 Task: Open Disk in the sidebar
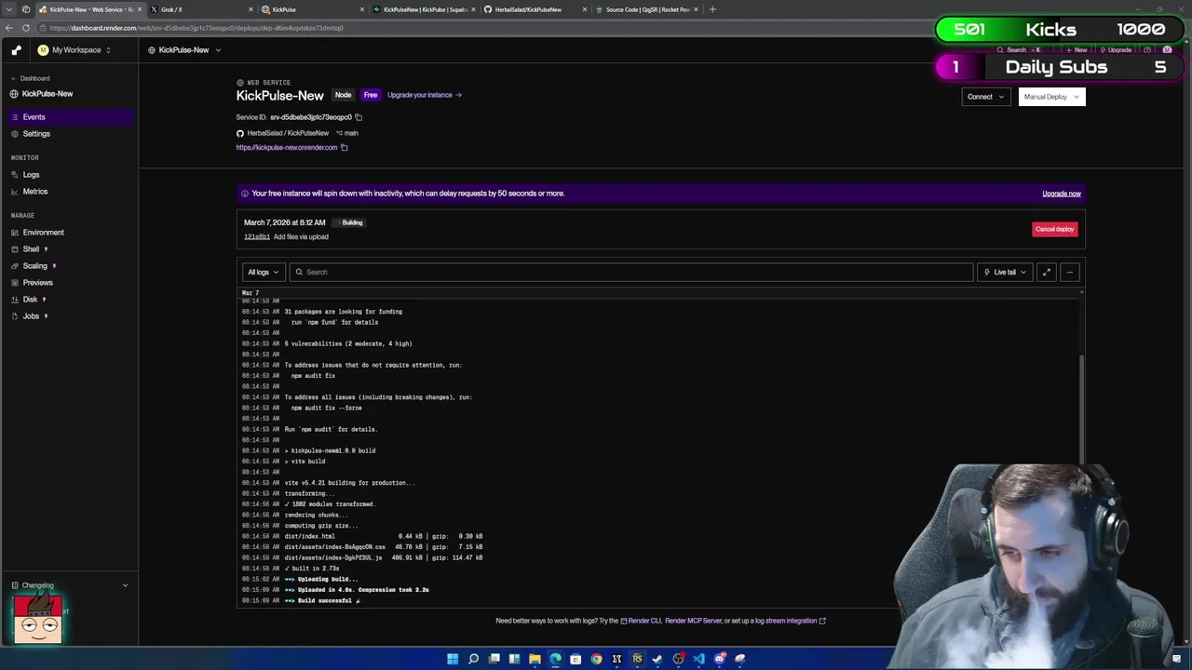[x=30, y=300]
